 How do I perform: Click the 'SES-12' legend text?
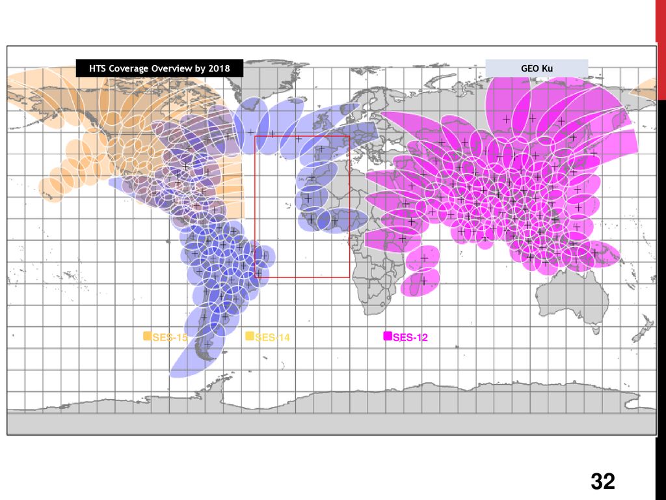pos(410,338)
